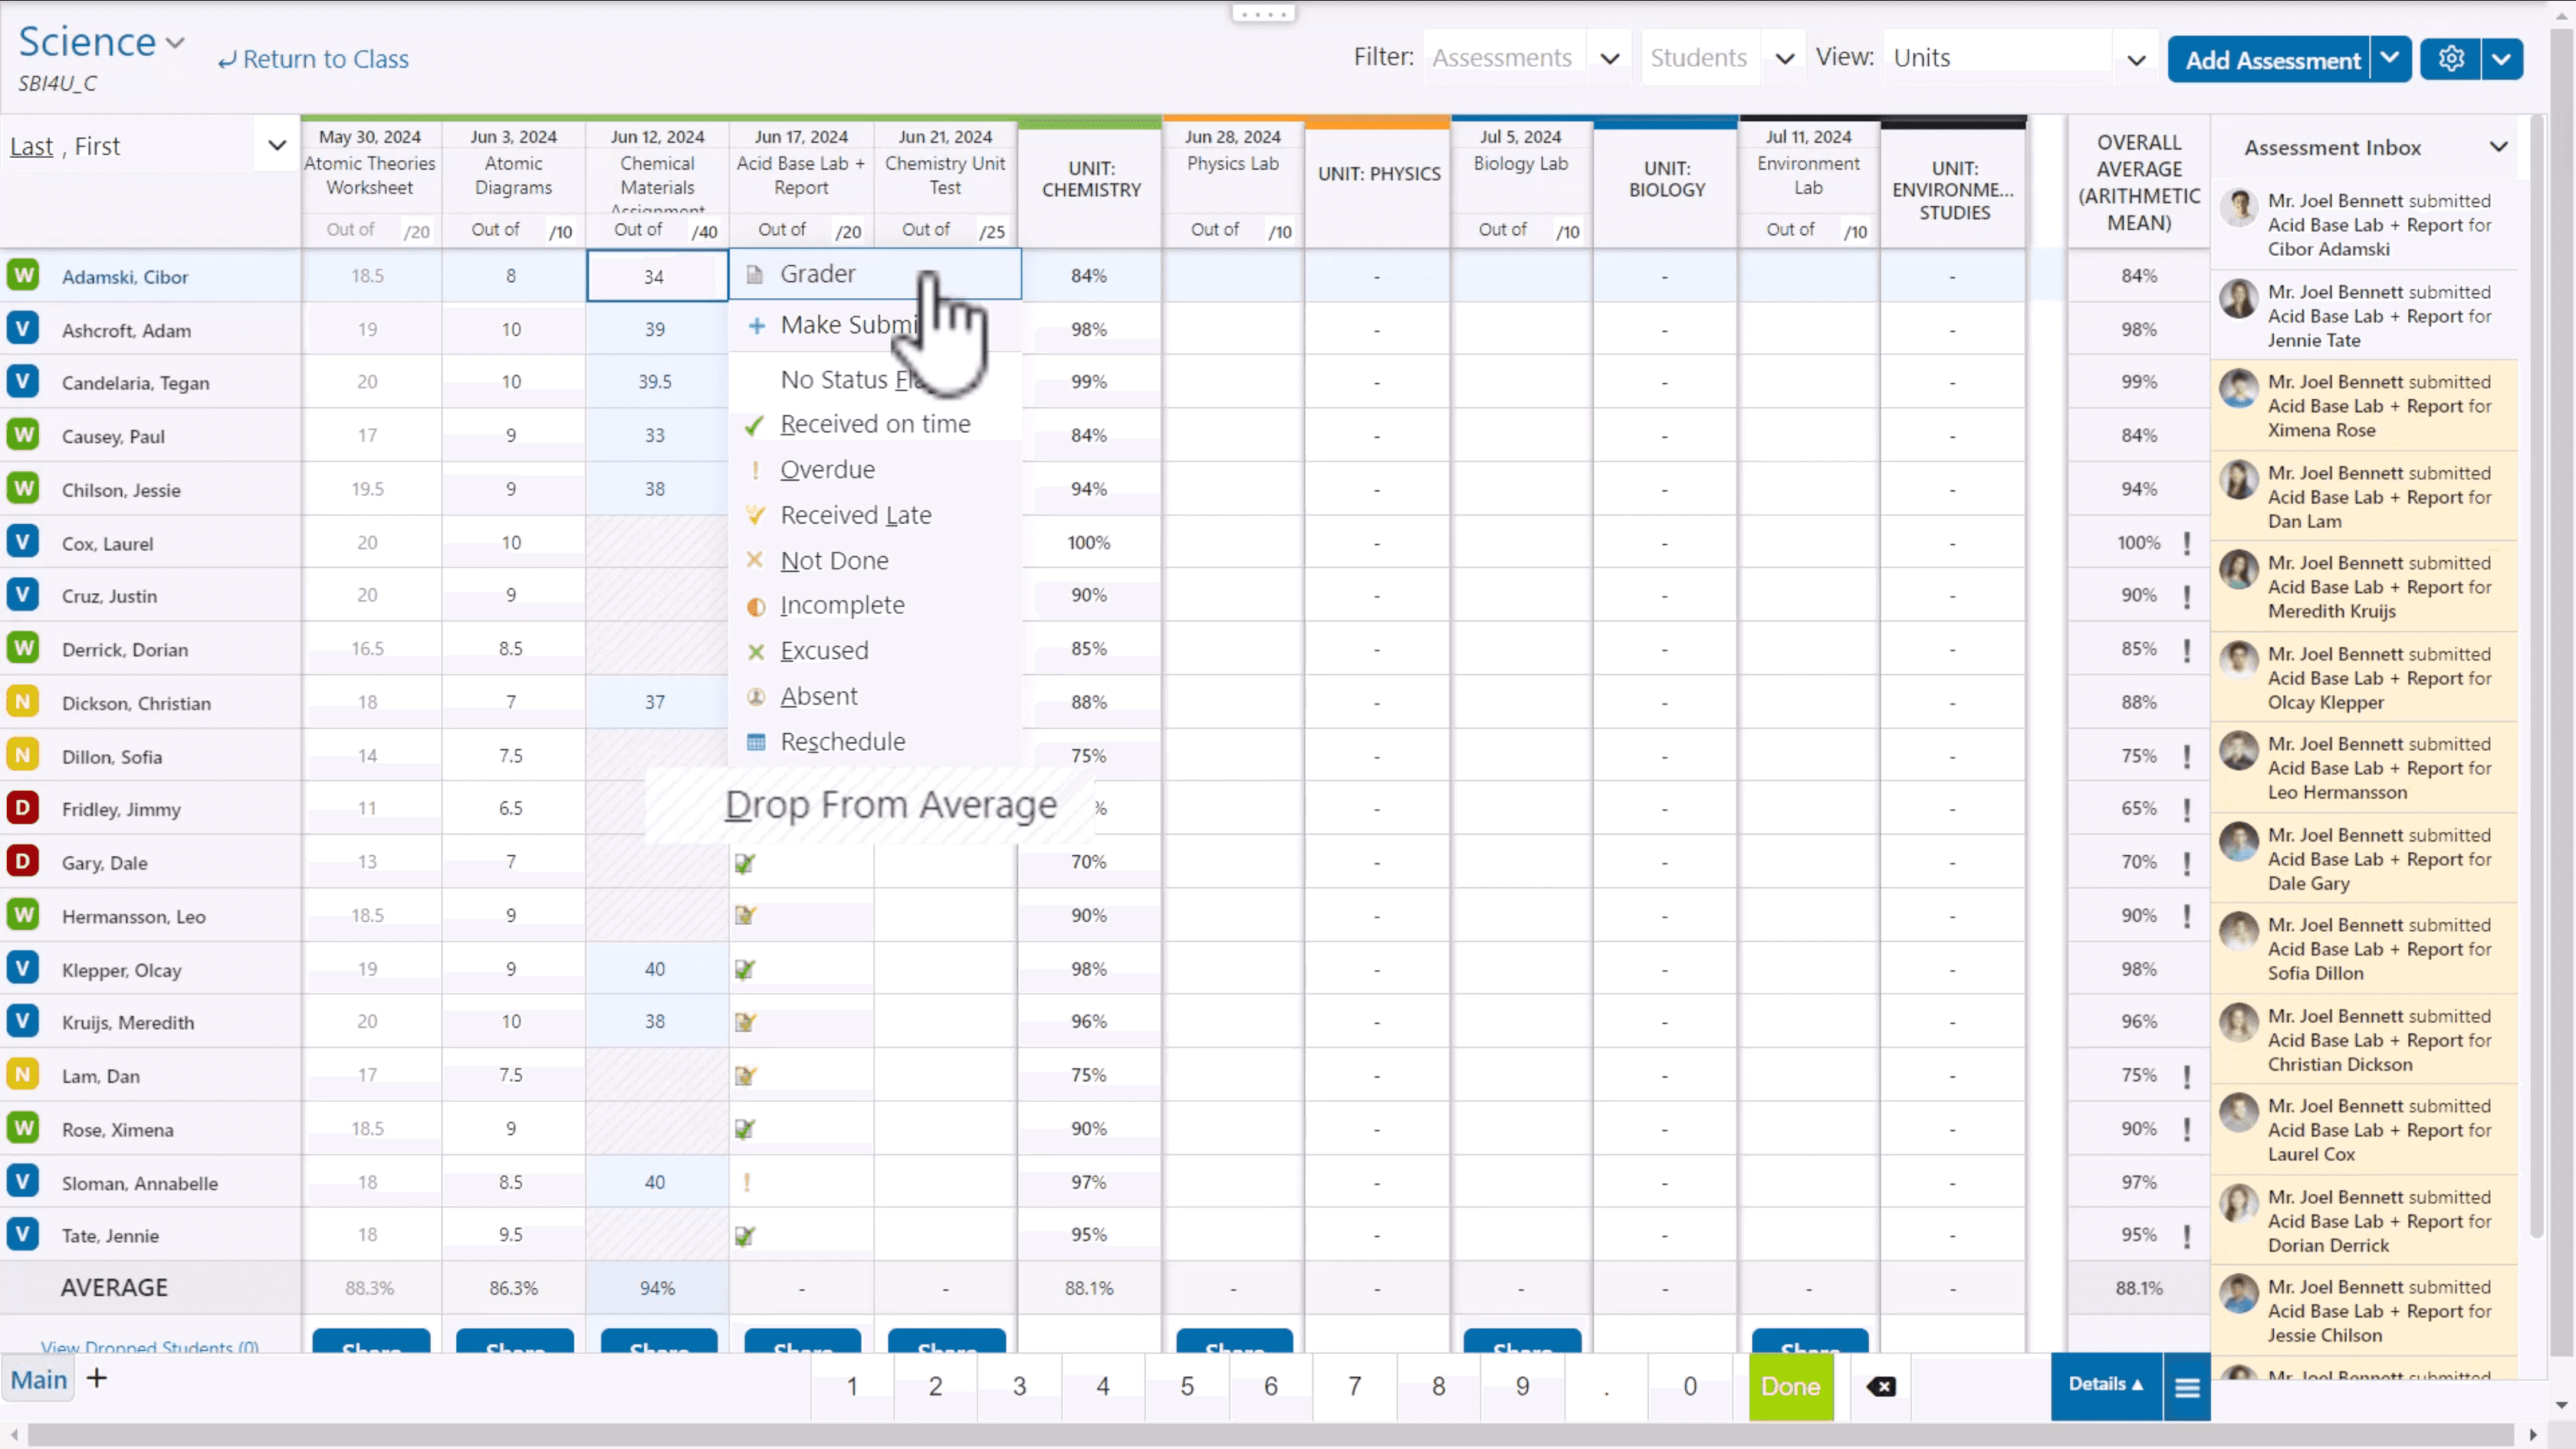Open the Assessments filter dropdown
The width and height of the screenshot is (2576, 1449).
pos(1609,58)
